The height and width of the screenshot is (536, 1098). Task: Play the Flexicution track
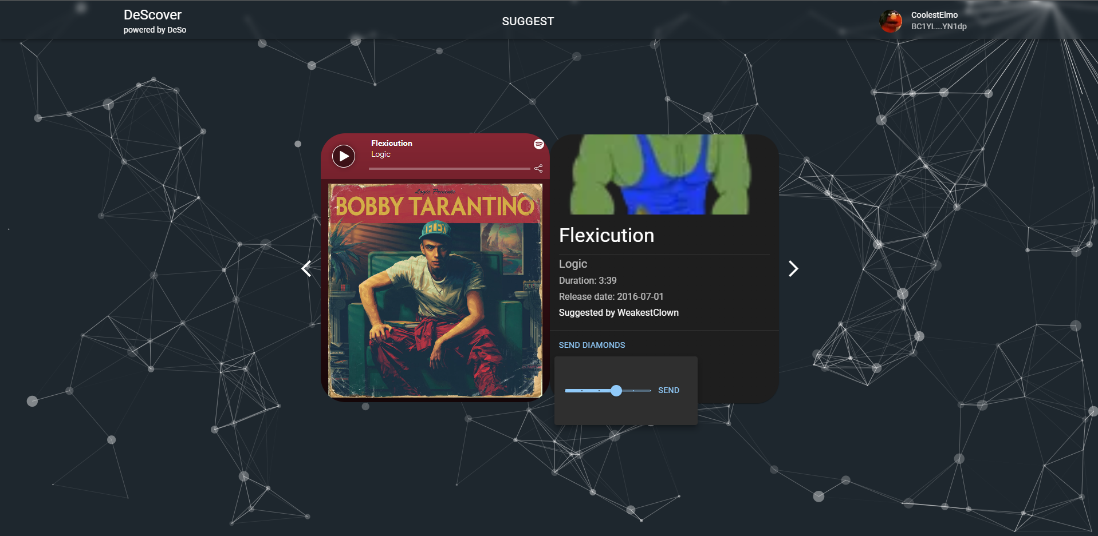coord(344,156)
